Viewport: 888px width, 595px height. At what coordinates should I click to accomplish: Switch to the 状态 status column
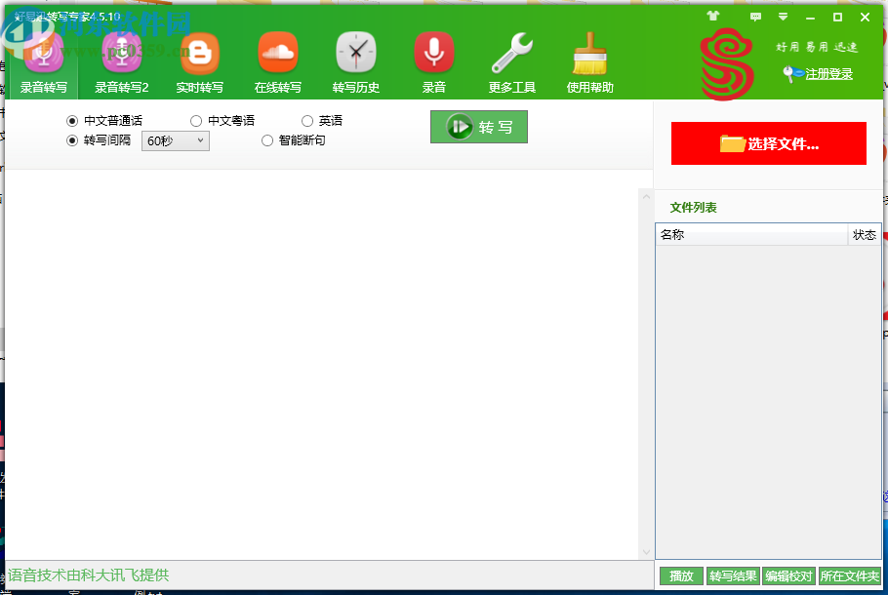pos(864,234)
